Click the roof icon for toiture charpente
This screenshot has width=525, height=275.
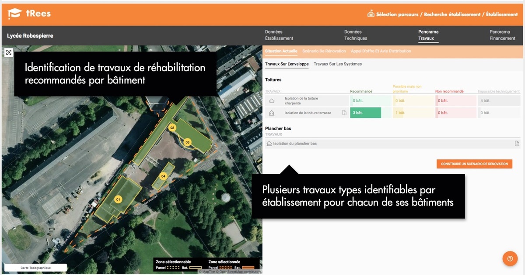coord(272,101)
